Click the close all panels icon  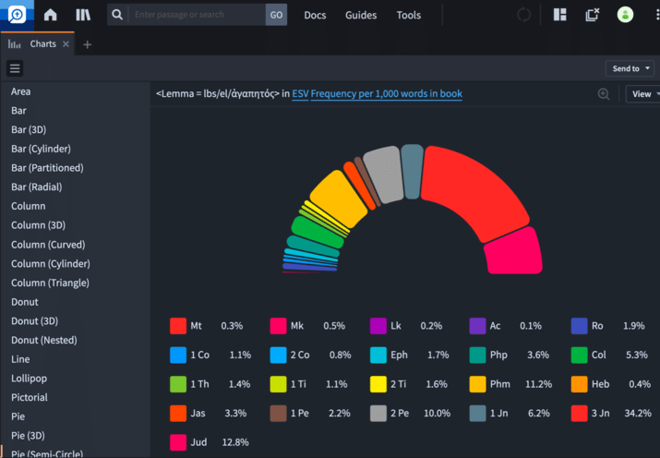point(592,15)
